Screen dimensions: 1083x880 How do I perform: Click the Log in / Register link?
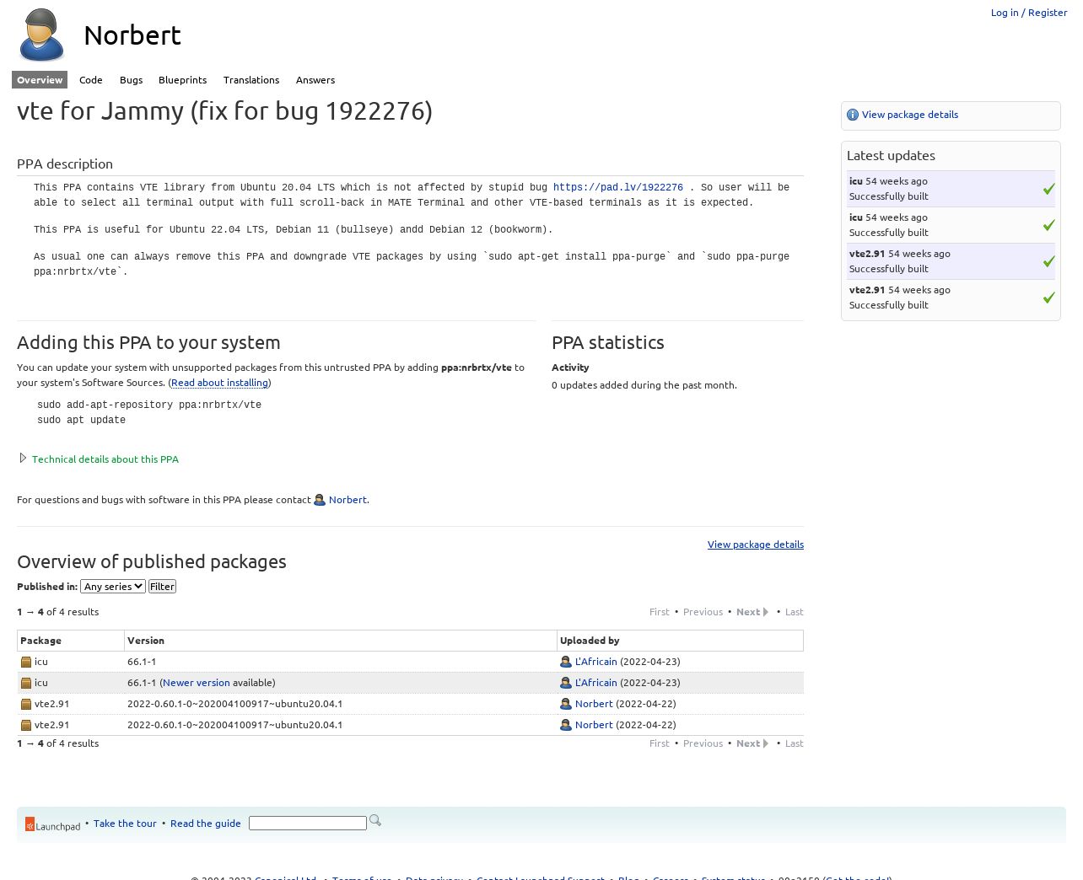tap(1029, 13)
